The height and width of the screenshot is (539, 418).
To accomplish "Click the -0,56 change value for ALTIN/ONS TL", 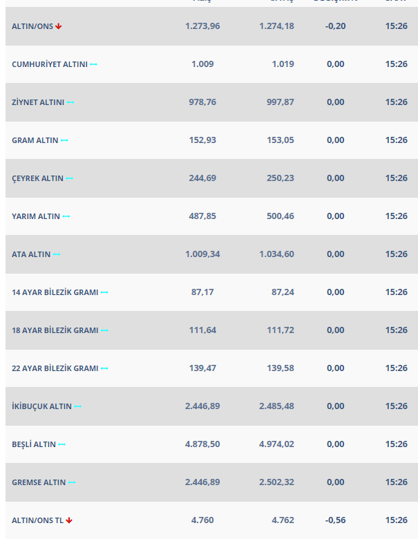I will [x=336, y=520].
